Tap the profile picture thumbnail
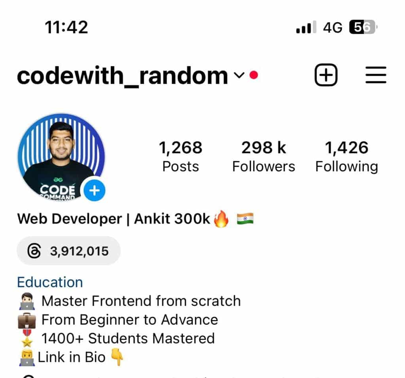The image size is (405, 378). (x=61, y=157)
